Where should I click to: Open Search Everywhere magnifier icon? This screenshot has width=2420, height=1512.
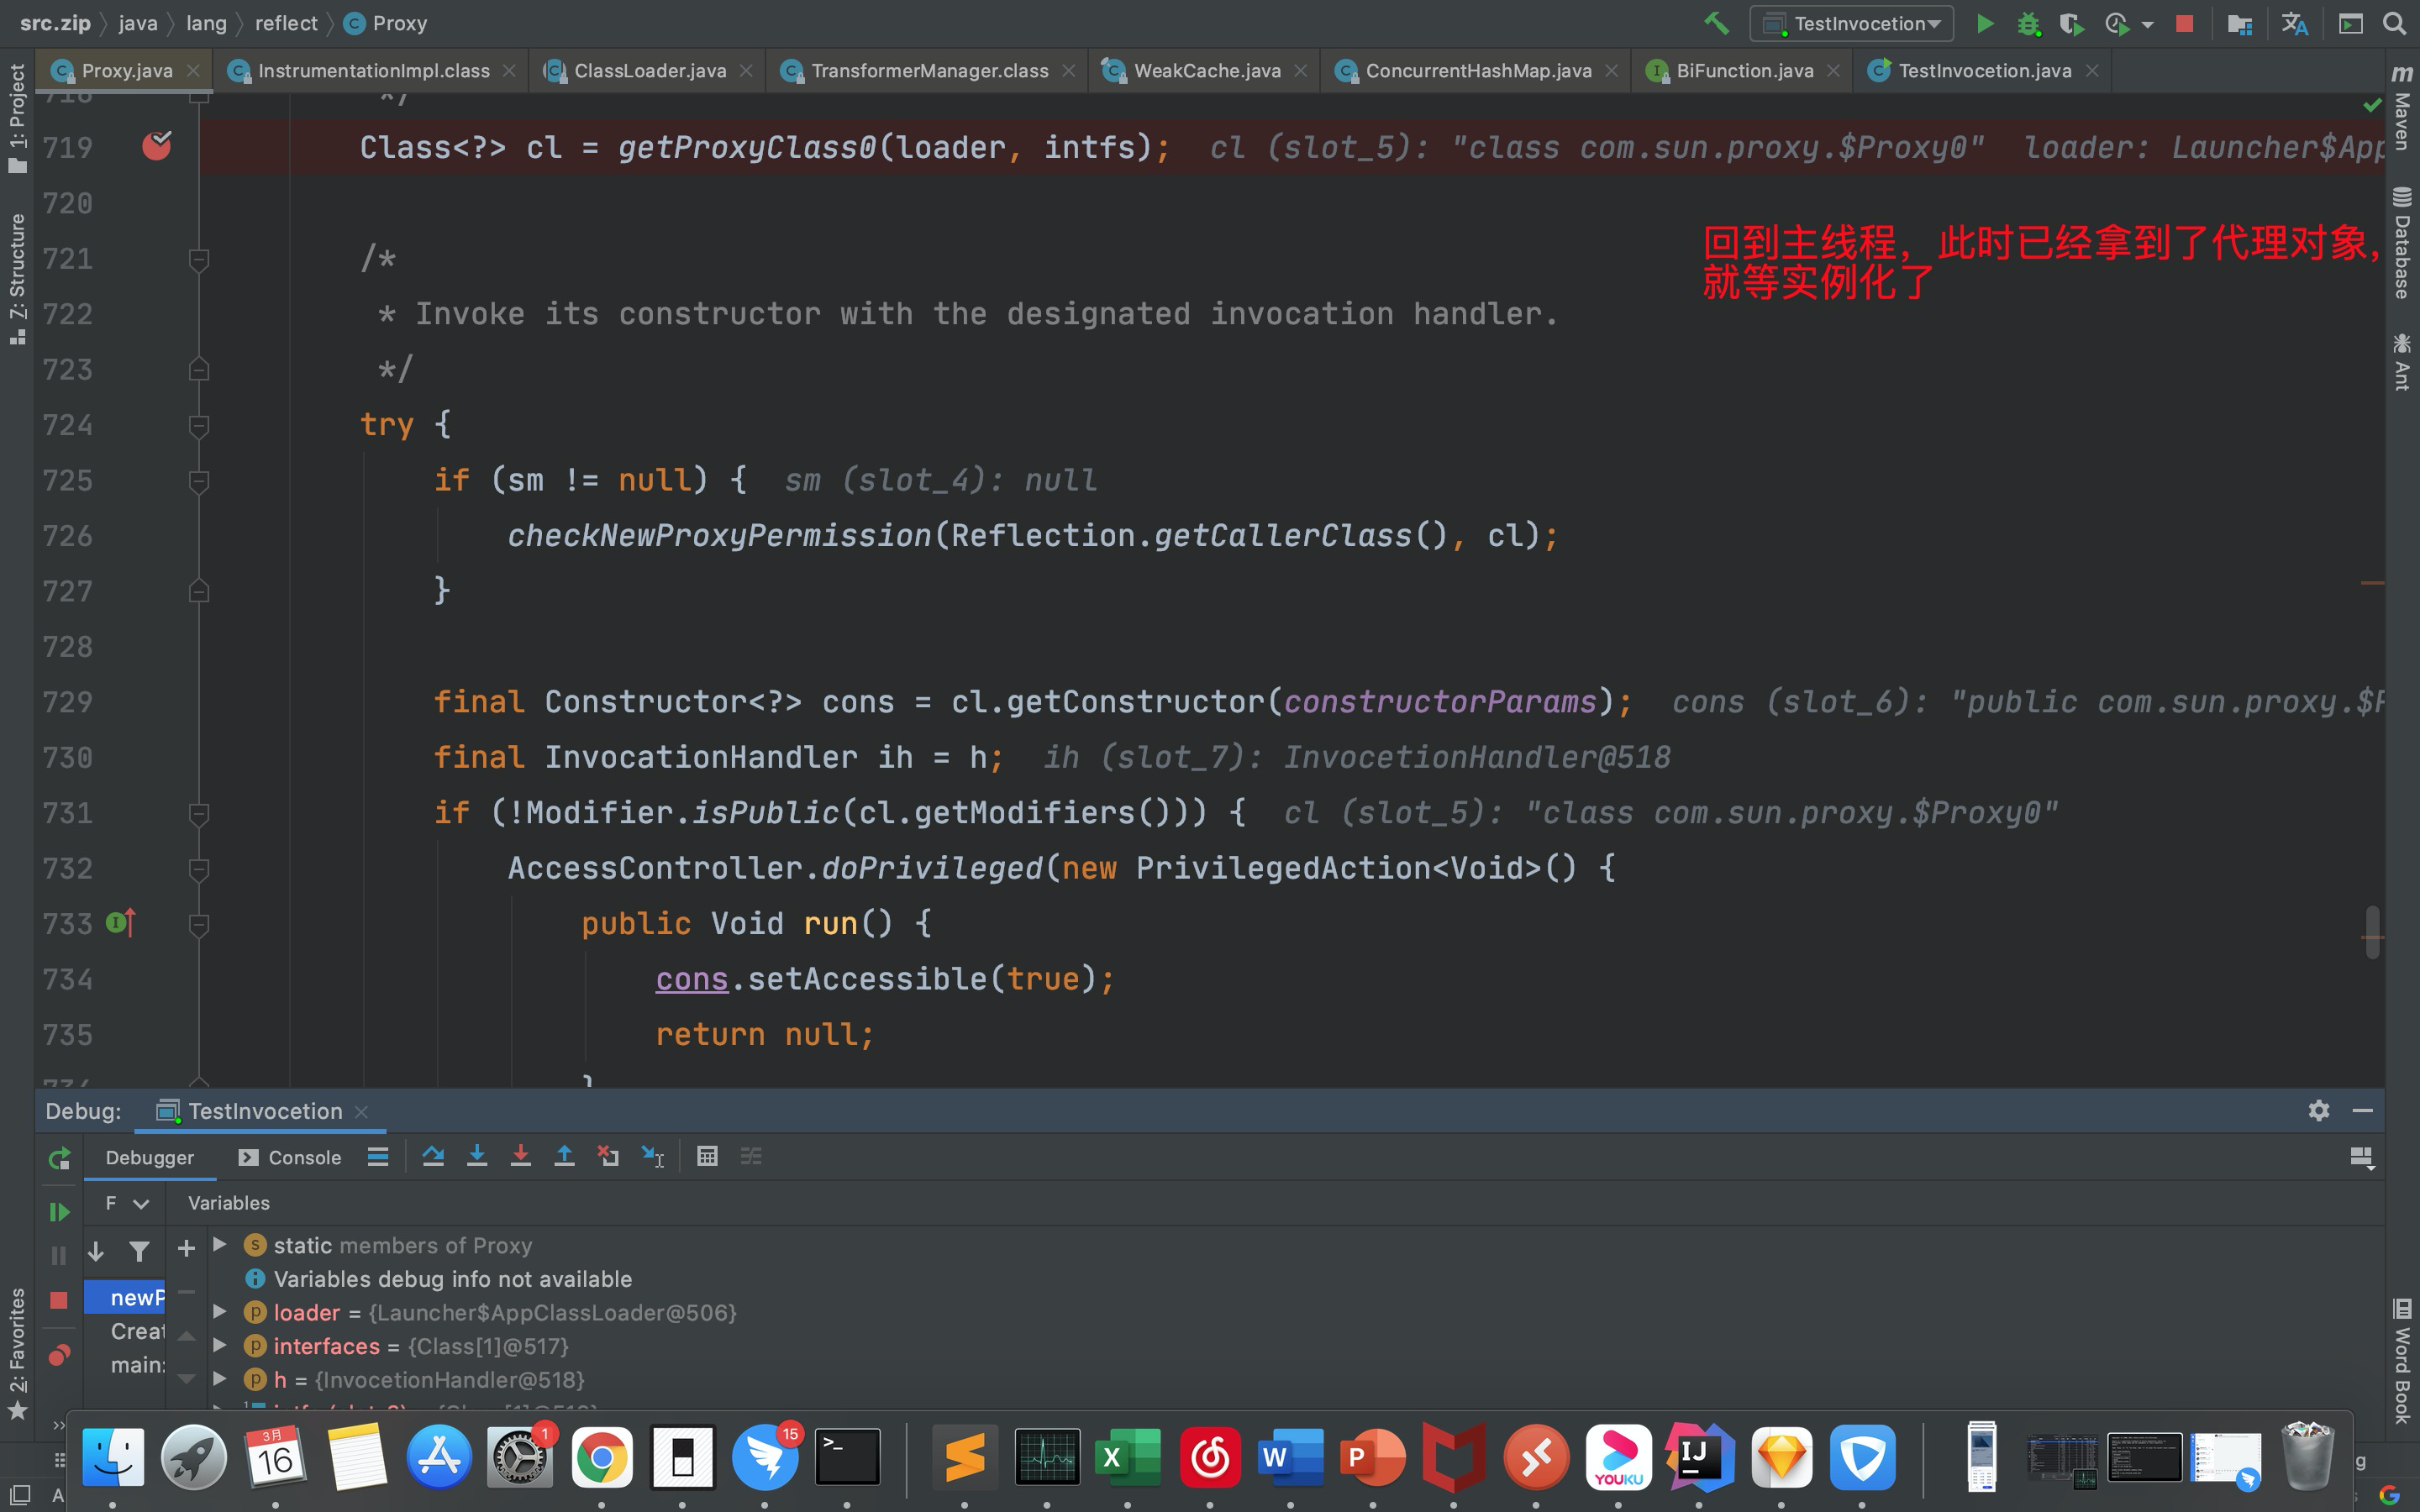tap(2394, 23)
